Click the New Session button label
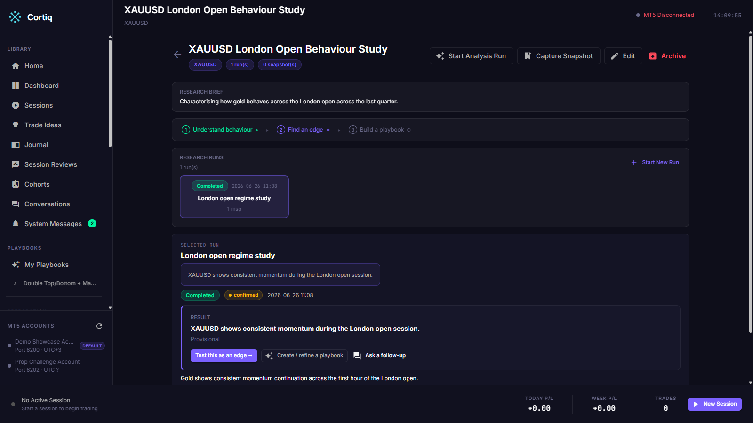The image size is (753, 423). point(720,404)
